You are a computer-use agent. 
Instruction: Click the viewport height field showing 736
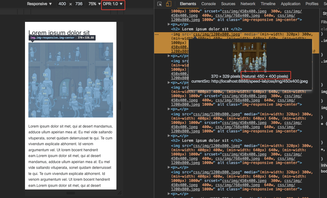click(79, 4)
